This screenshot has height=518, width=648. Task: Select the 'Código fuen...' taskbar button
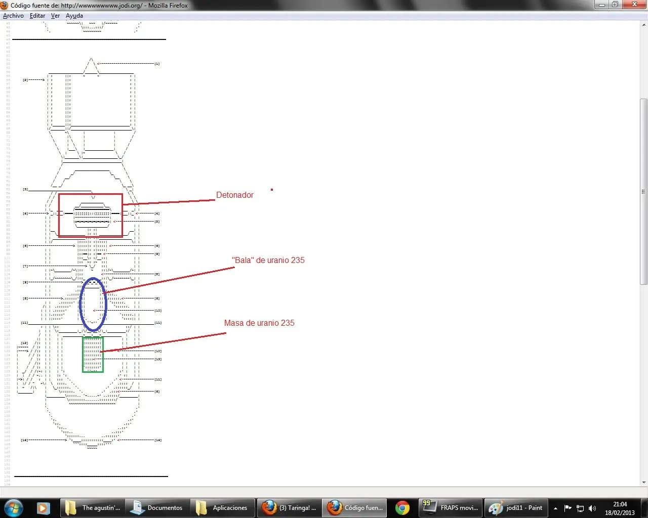click(x=354, y=508)
